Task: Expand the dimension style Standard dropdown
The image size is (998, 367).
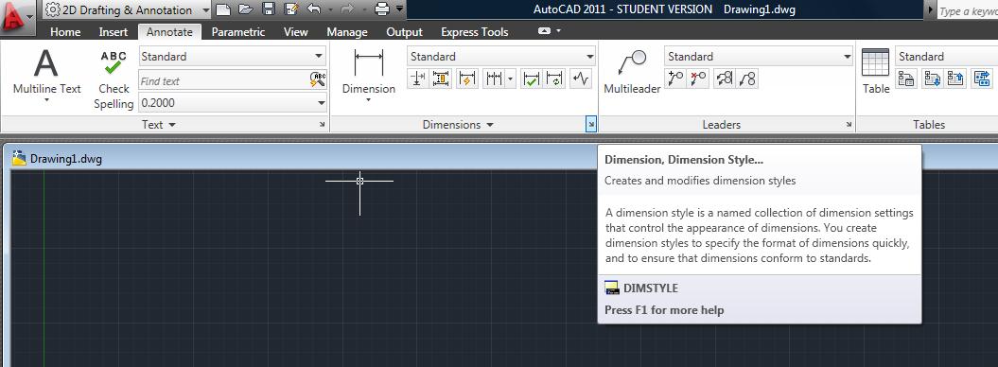Action: coord(501,56)
